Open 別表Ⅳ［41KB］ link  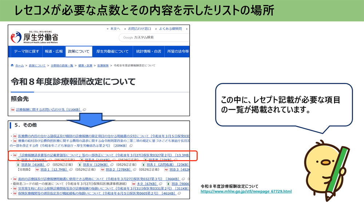[33, 165]
